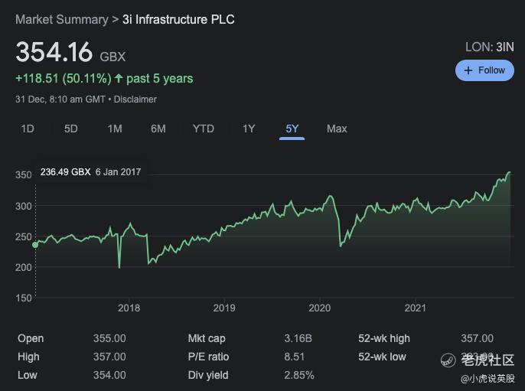This screenshot has height=391, width=525.
Task: Select the 1Y time range
Action: (x=249, y=129)
